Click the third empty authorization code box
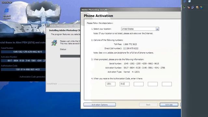Image resolution: width=208 pixels, height=117 pixels. point(138,84)
